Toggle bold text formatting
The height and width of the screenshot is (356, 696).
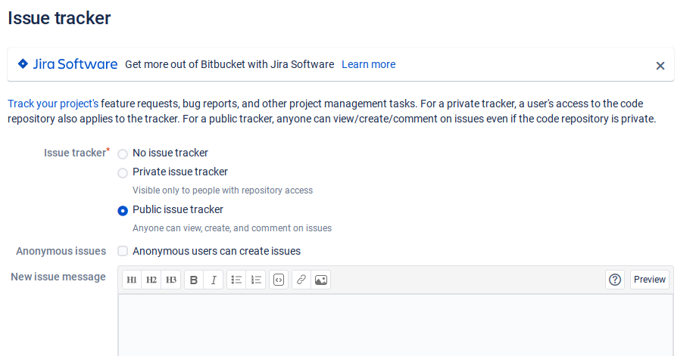194,280
